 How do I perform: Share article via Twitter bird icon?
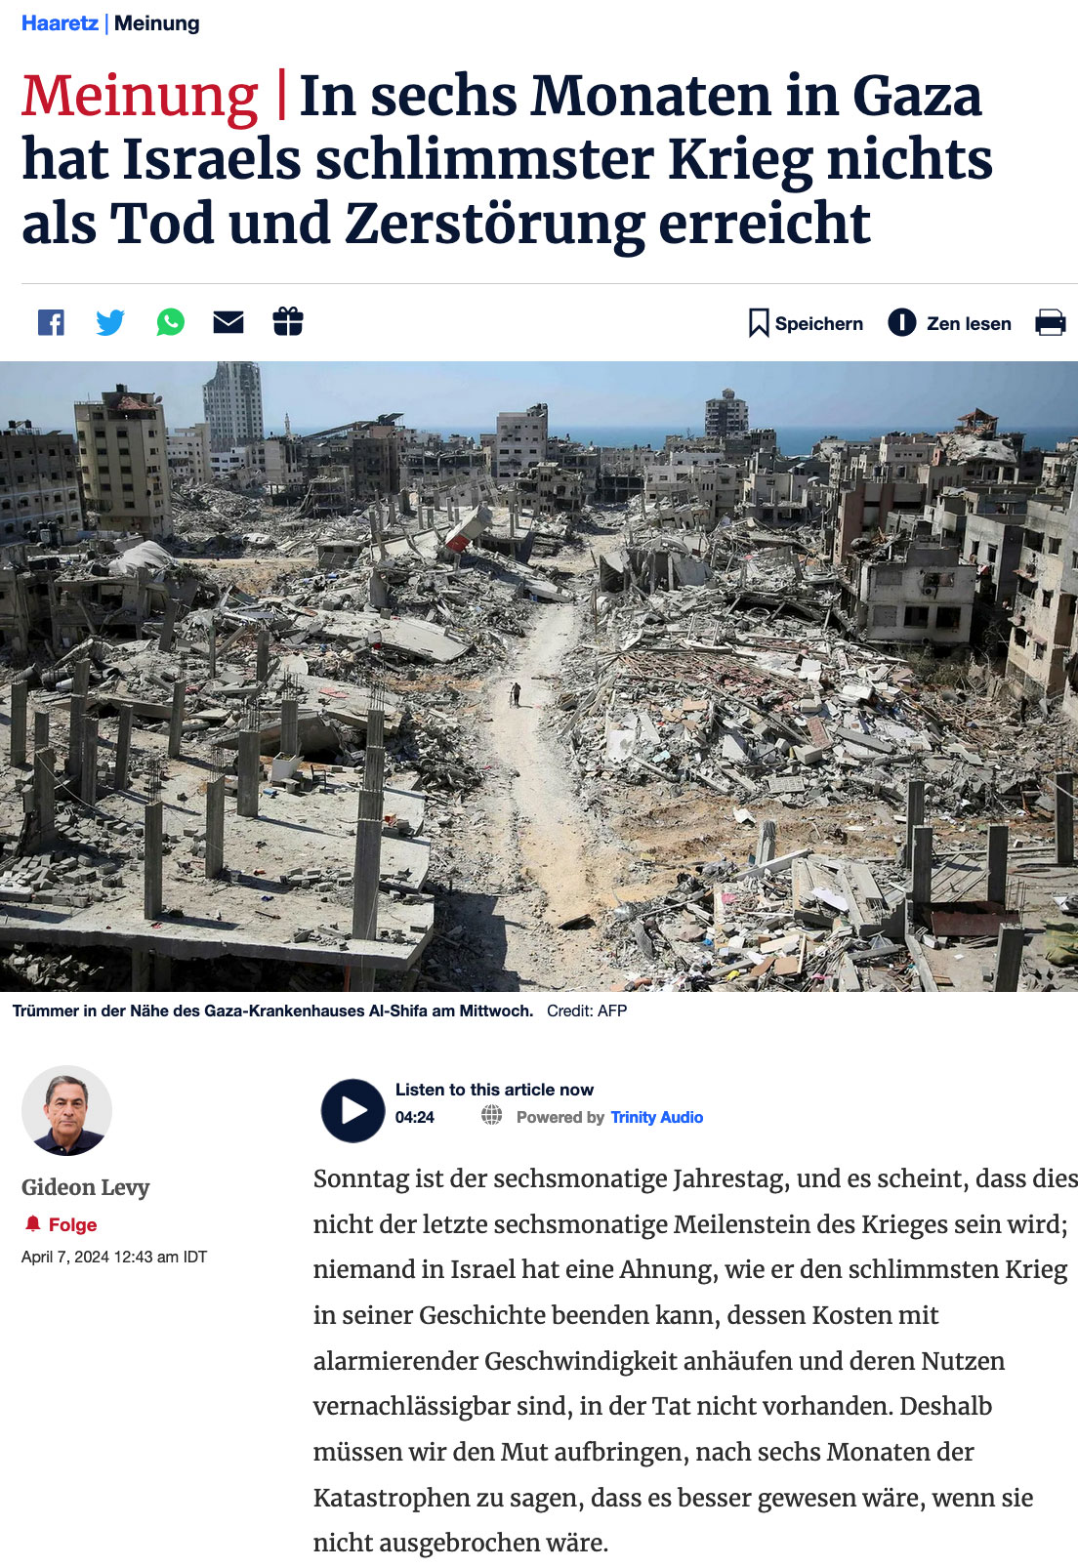110,322
